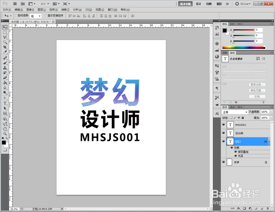Click the 反相 button
Viewport: 275px width, 212px height.
[257, 96]
